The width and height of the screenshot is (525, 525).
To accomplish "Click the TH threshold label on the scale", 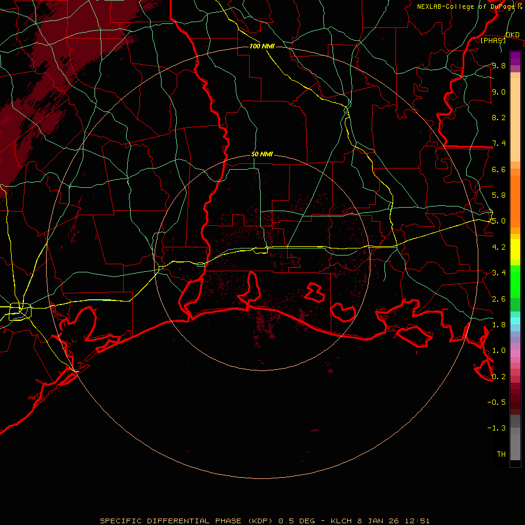I will pos(501,454).
